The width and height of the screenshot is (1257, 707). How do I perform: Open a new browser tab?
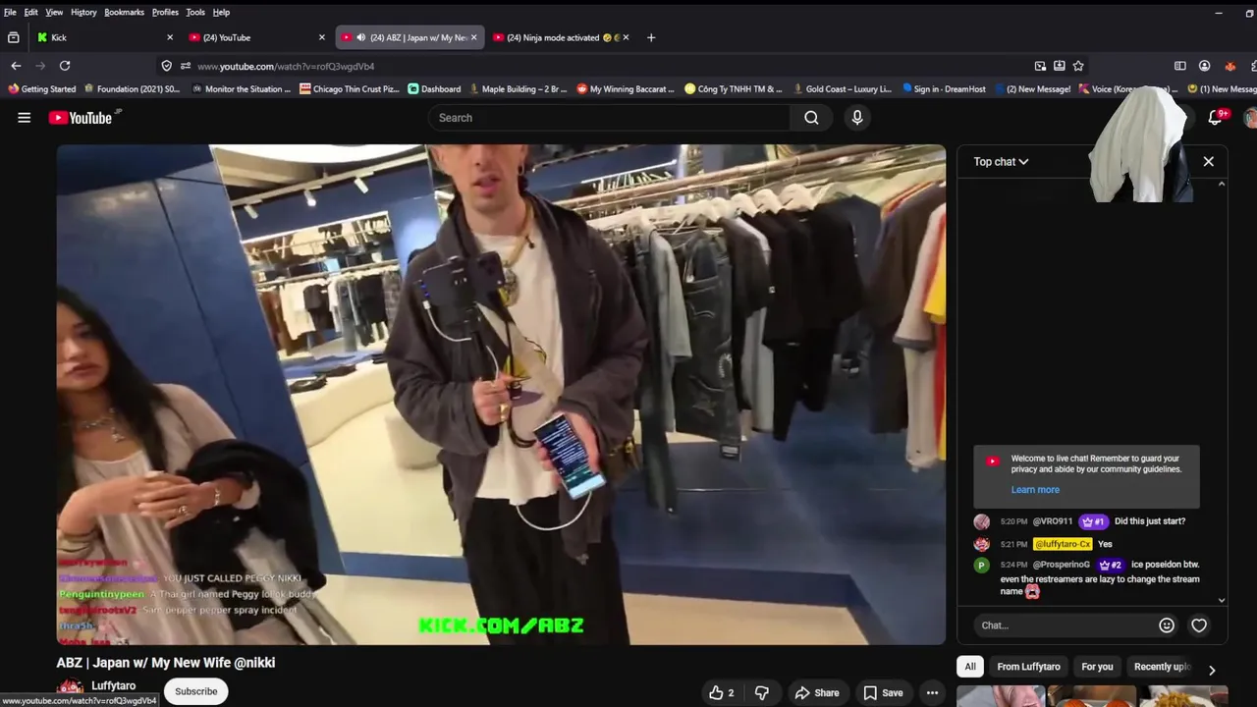coord(651,37)
